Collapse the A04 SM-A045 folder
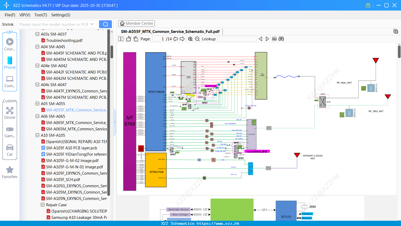 pos(37,47)
